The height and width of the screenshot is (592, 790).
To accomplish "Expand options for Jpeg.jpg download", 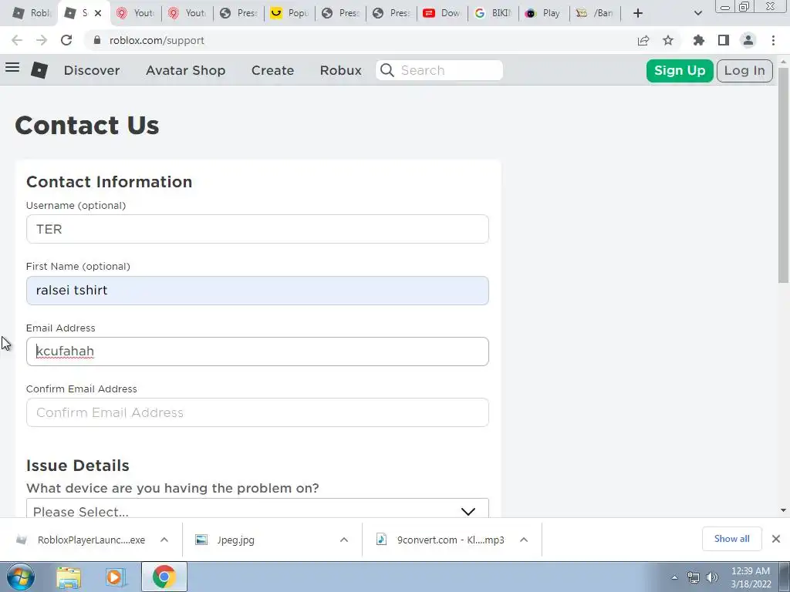I will pyautogui.click(x=344, y=540).
